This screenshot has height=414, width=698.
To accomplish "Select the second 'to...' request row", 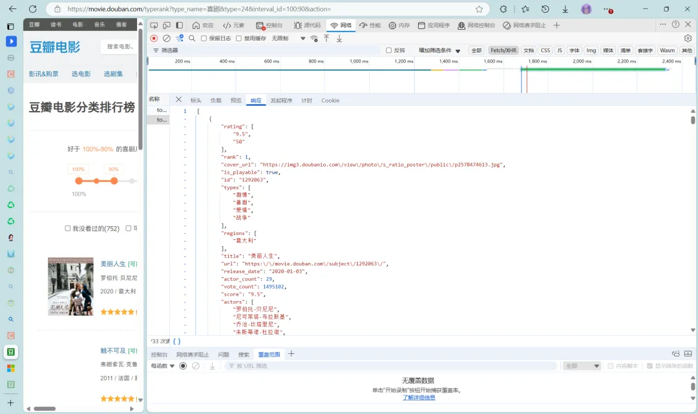I will 158,119.
